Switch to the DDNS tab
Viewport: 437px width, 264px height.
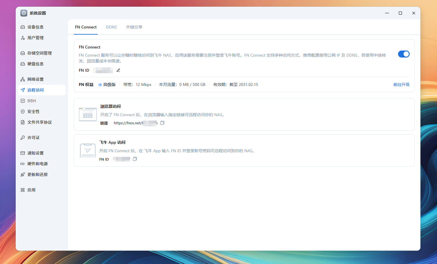[x=111, y=27]
